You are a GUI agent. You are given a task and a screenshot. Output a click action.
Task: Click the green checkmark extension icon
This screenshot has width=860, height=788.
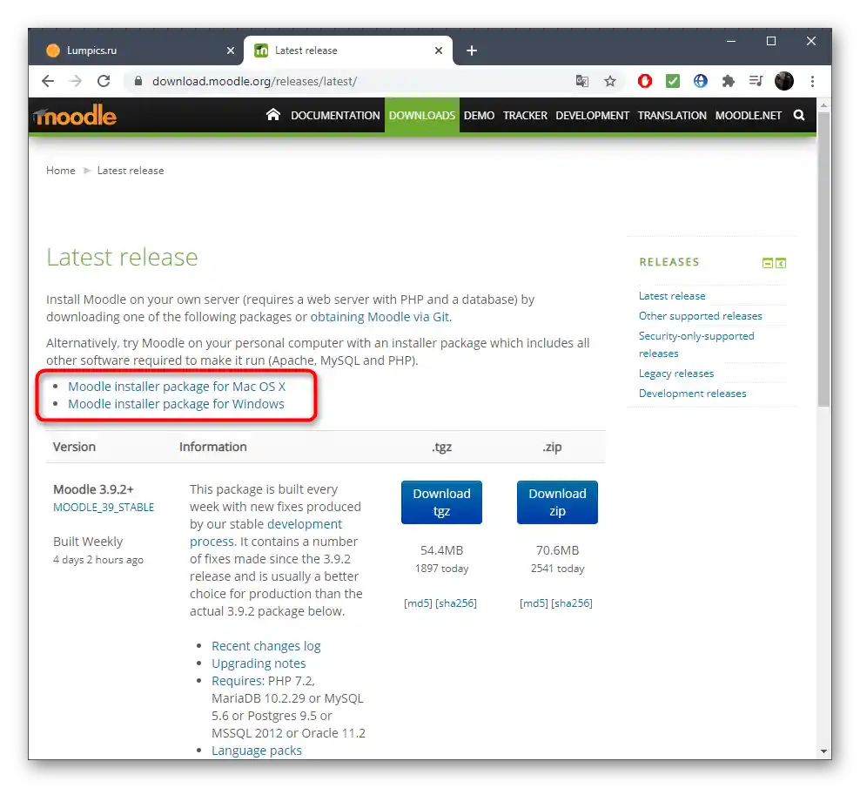[673, 81]
